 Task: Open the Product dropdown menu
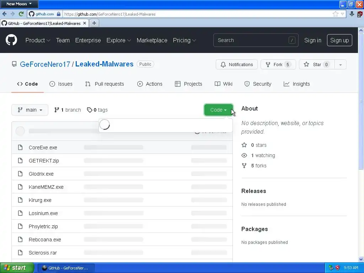pos(38,41)
